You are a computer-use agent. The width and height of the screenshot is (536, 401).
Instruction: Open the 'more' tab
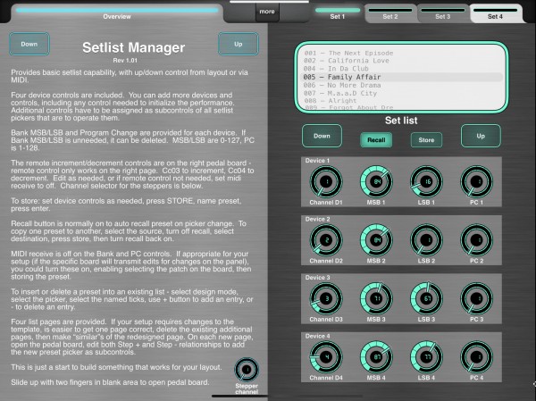coord(267,12)
